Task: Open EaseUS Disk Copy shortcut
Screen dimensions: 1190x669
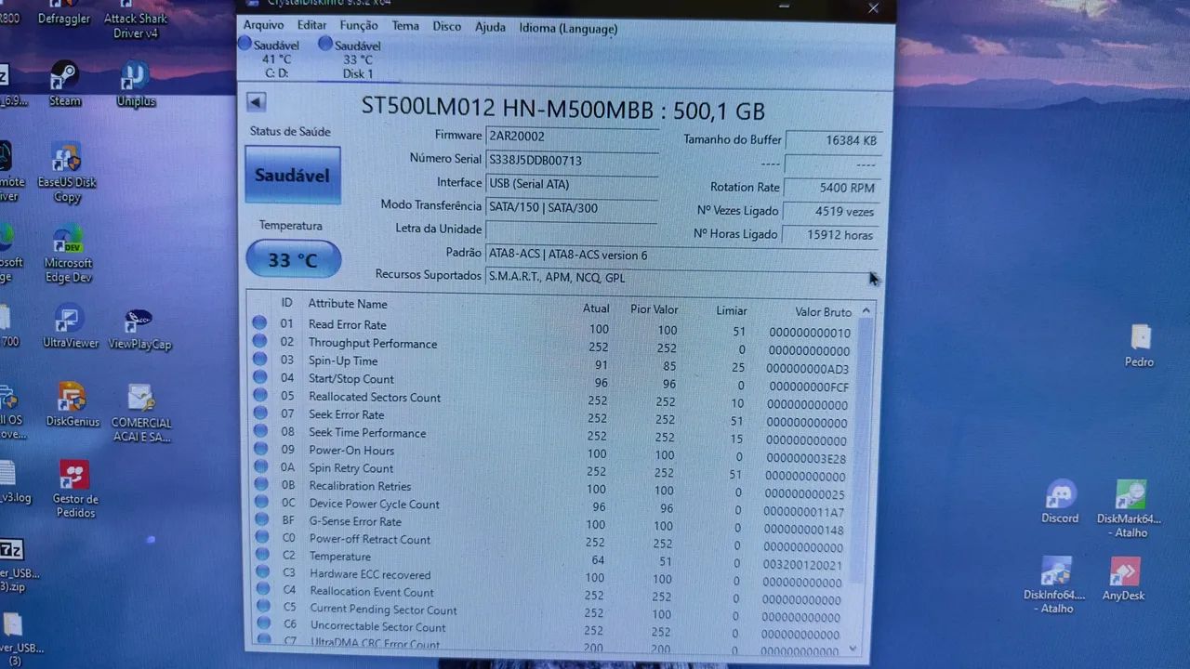Action: [67, 173]
